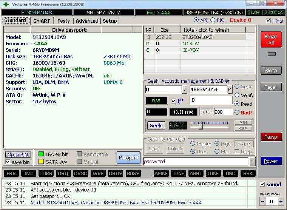Open the Advanced tab
The height and width of the screenshot is (210, 287).
(87, 21)
